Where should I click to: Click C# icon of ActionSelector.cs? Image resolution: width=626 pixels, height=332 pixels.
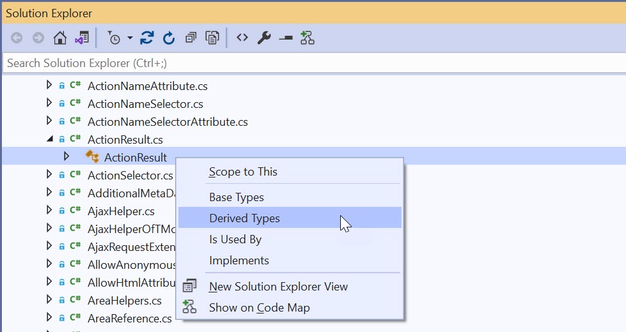75,174
